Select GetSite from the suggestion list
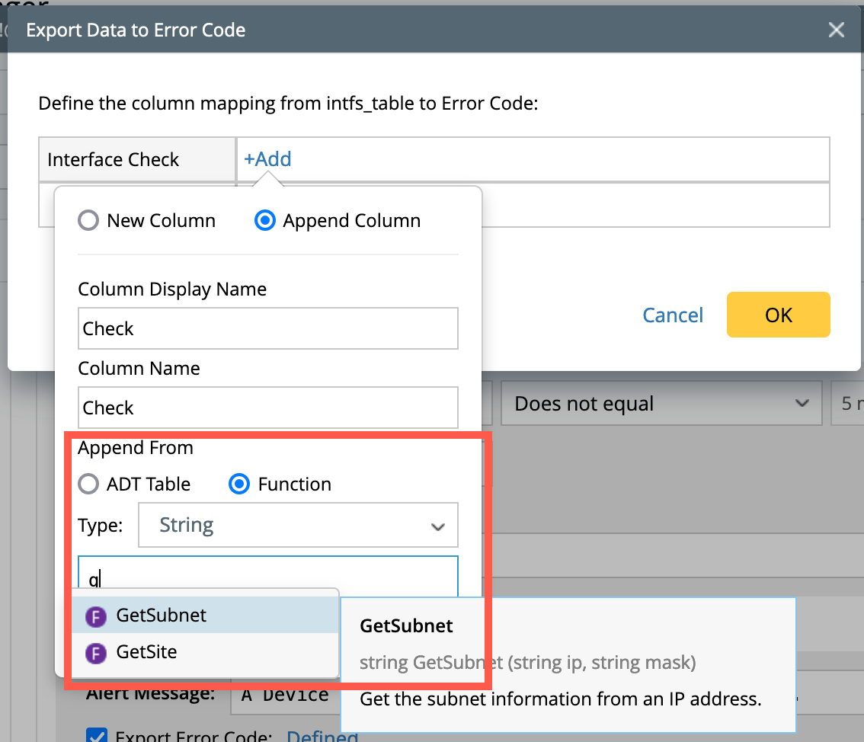The image size is (864, 742). click(147, 653)
